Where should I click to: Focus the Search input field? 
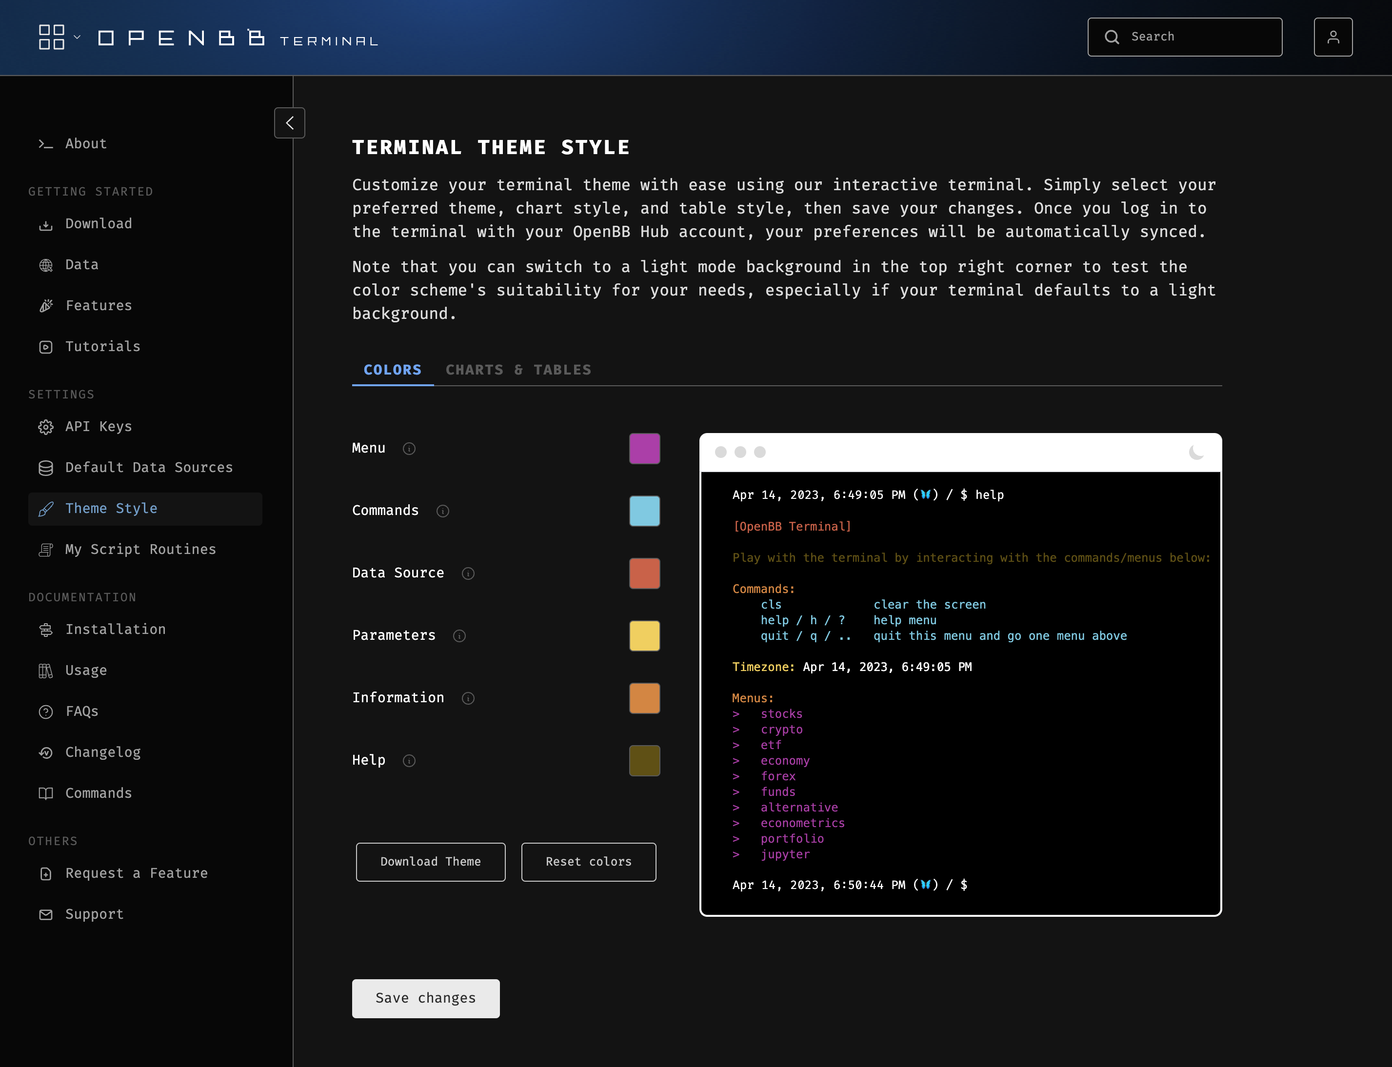(1184, 37)
